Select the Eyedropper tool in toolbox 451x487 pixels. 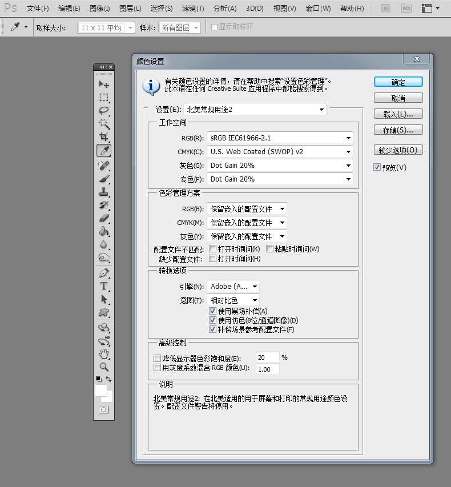(x=104, y=151)
